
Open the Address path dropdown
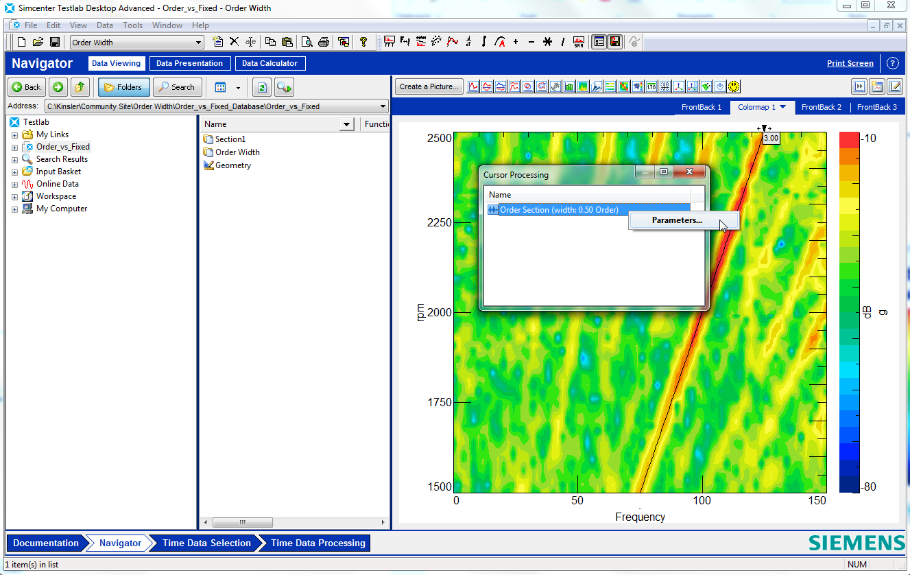click(383, 106)
